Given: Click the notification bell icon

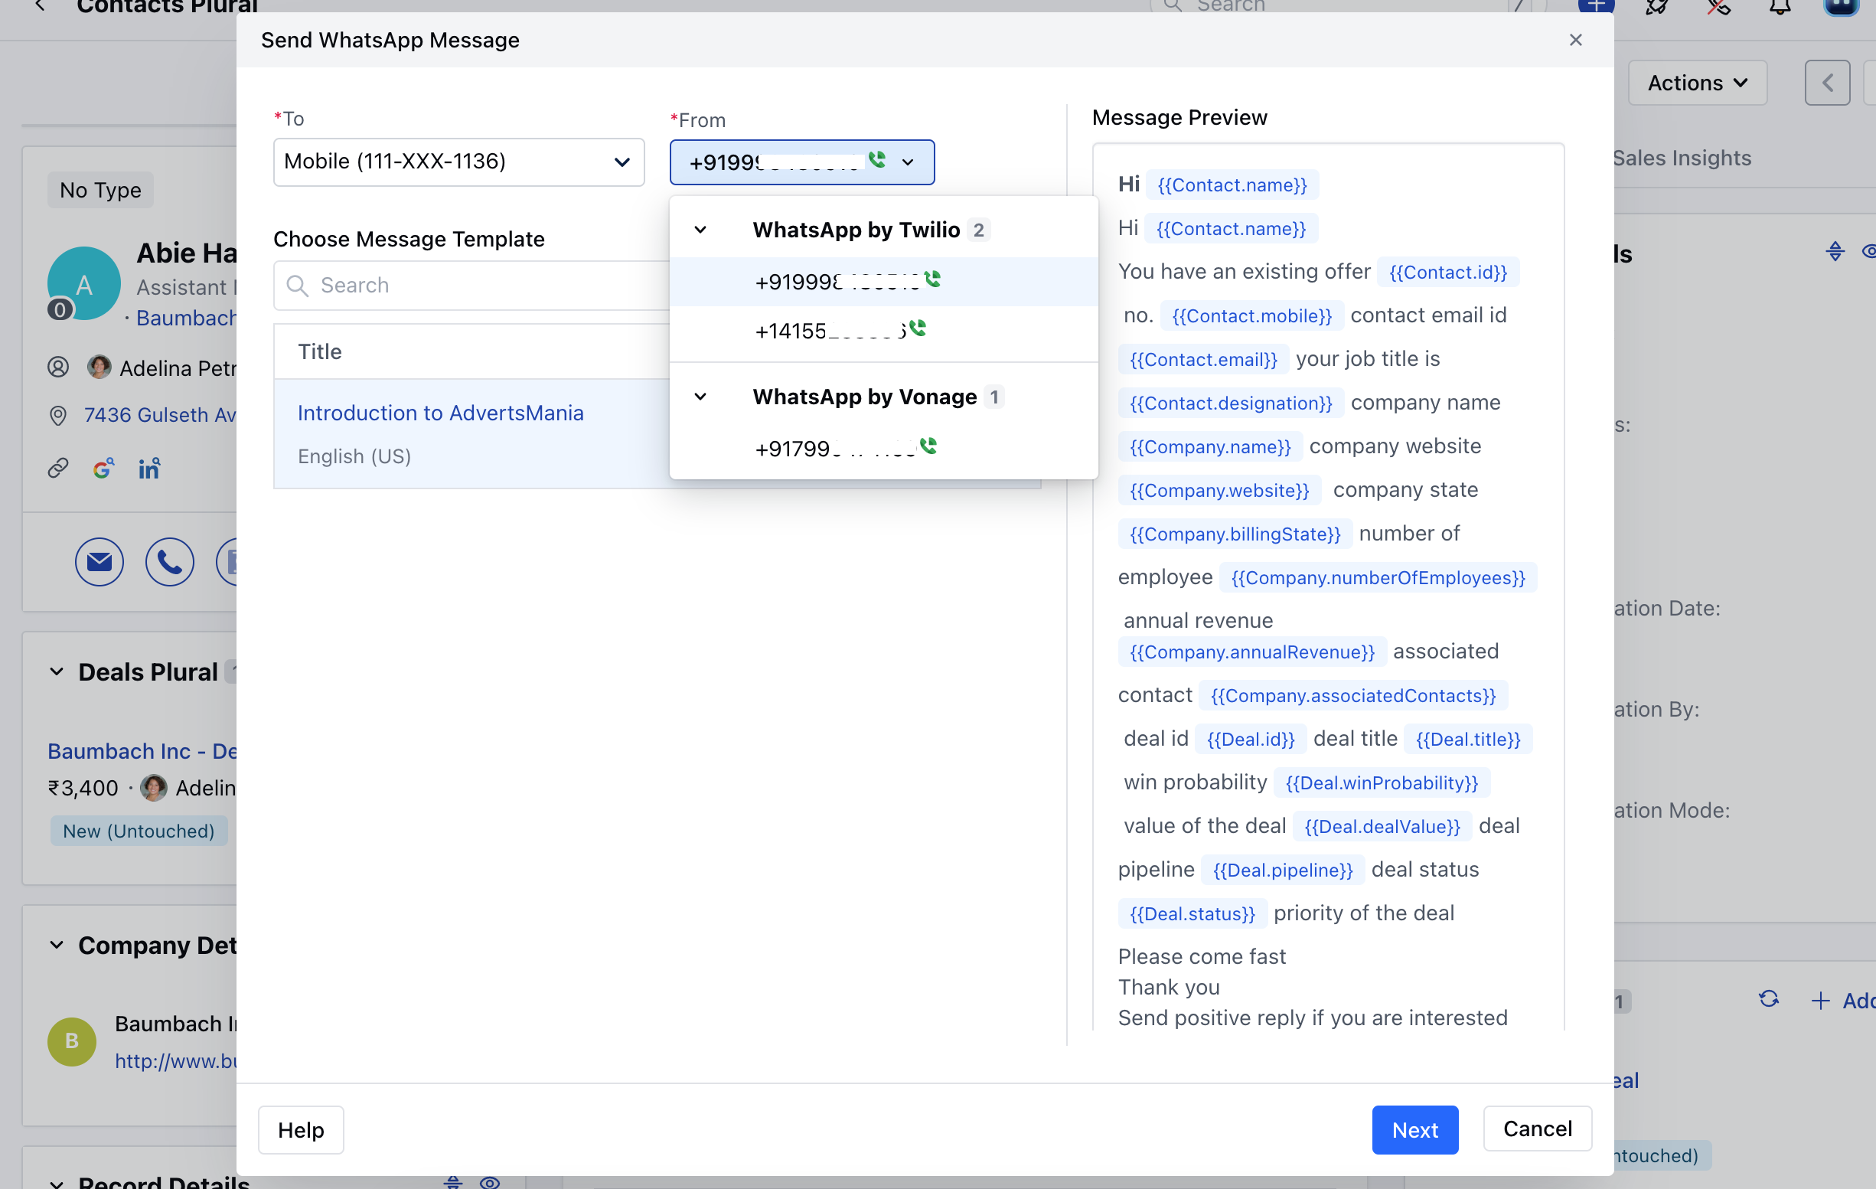Looking at the screenshot, I should 1780,8.
